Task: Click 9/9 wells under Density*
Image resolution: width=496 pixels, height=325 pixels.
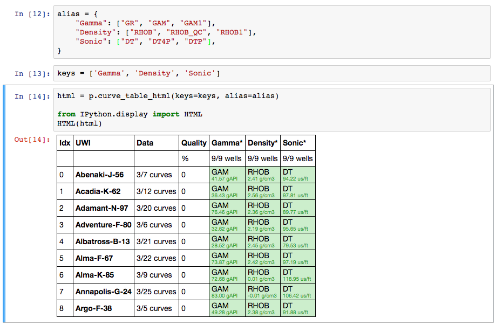Action: (262, 158)
